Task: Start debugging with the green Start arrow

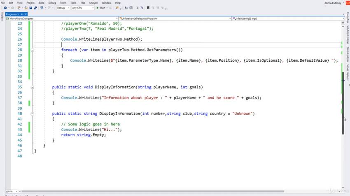Action: (x=98, y=8)
